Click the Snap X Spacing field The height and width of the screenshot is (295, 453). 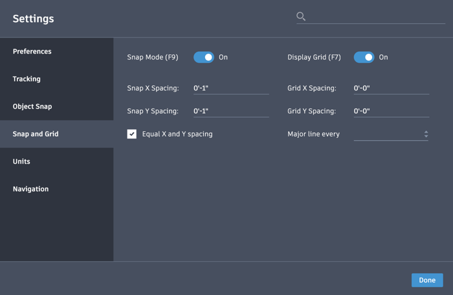tap(231, 88)
